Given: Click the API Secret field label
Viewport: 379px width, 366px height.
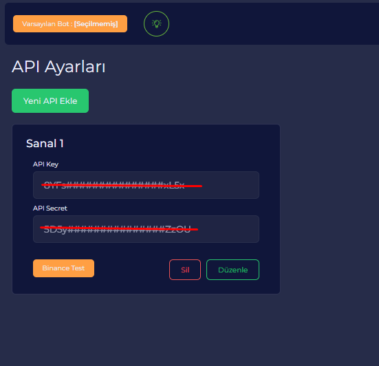Looking at the screenshot, I should pyautogui.click(x=50, y=208).
